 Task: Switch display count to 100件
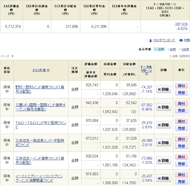pos(185,49)
